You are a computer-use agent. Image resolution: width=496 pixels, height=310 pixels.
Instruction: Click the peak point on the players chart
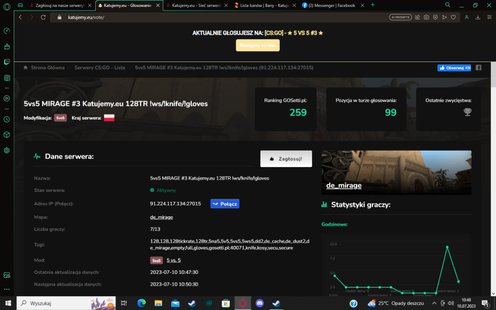tap(447, 247)
